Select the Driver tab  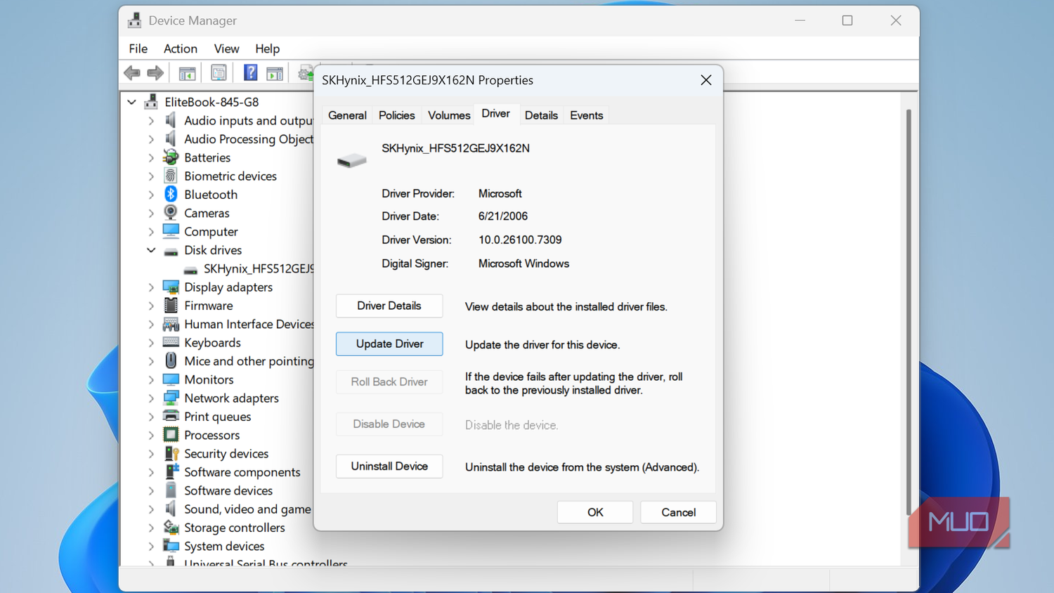[x=495, y=114]
